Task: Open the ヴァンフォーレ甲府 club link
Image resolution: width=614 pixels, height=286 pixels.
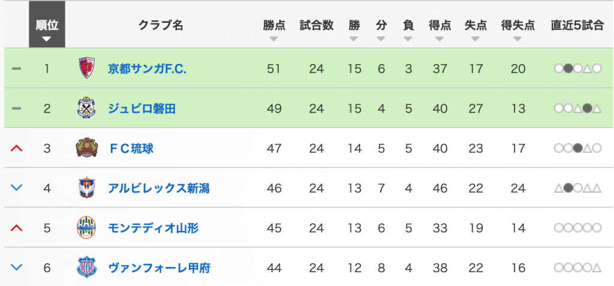Action: (x=159, y=268)
